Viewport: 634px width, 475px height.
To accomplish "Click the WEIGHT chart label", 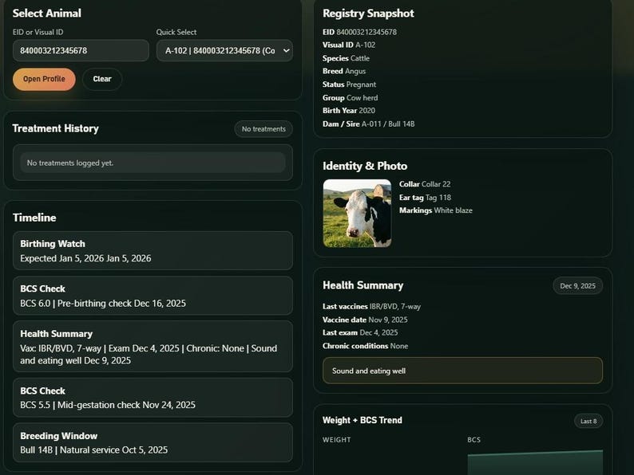I will pos(337,440).
